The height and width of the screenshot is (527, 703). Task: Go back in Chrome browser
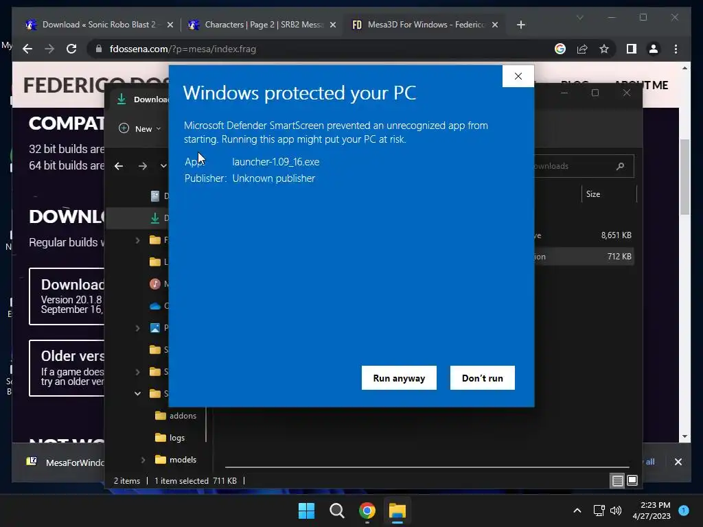[x=27, y=49]
